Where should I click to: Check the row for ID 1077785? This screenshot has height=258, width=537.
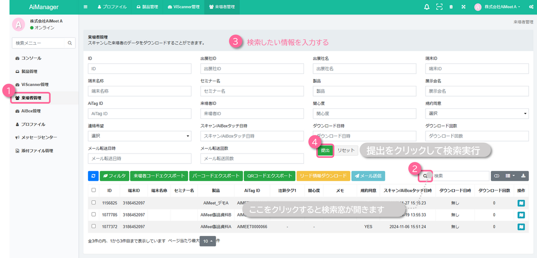94,214
